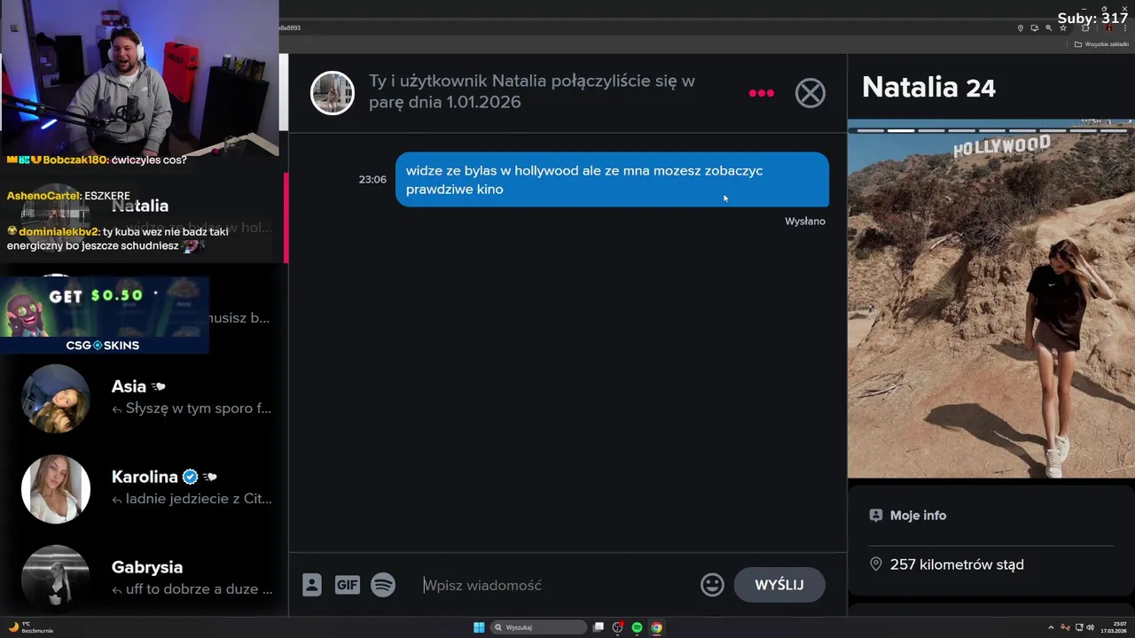This screenshot has width=1135, height=638.
Task: Open Google Chrome from the taskbar
Action: click(x=656, y=627)
